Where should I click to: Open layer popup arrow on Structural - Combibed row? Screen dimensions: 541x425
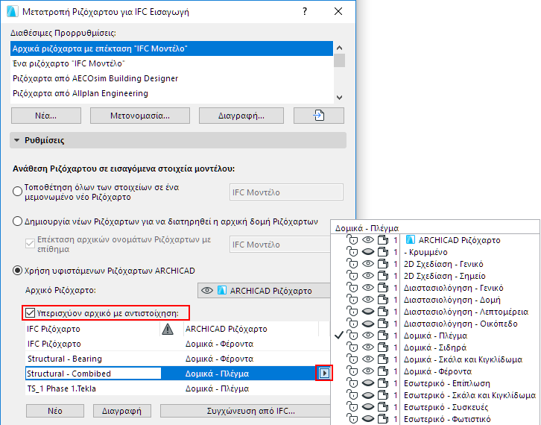[324, 374]
